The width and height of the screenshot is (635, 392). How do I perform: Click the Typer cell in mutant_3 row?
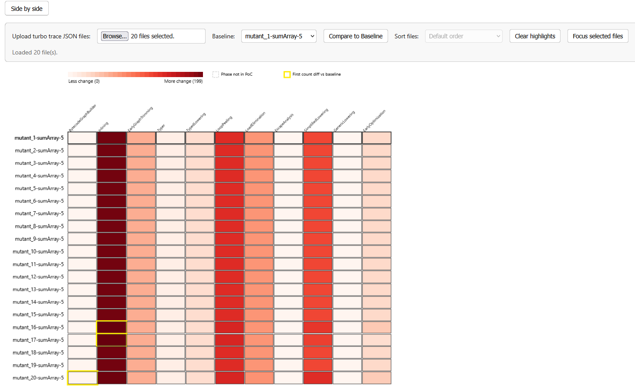[x=171, y=163]
